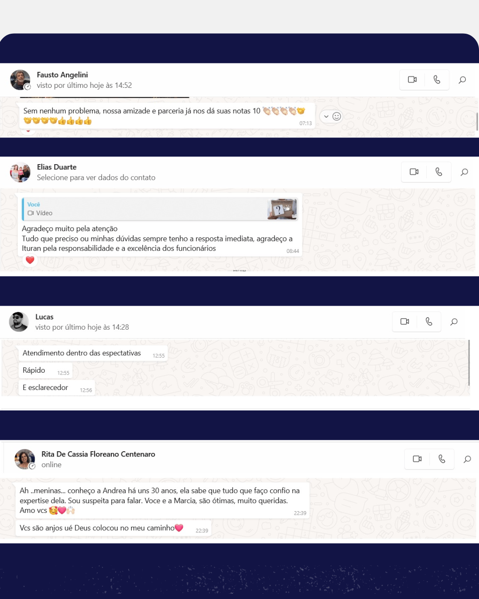Start video call with Lucas
The image size is (479, 599).
click(404, 321)
